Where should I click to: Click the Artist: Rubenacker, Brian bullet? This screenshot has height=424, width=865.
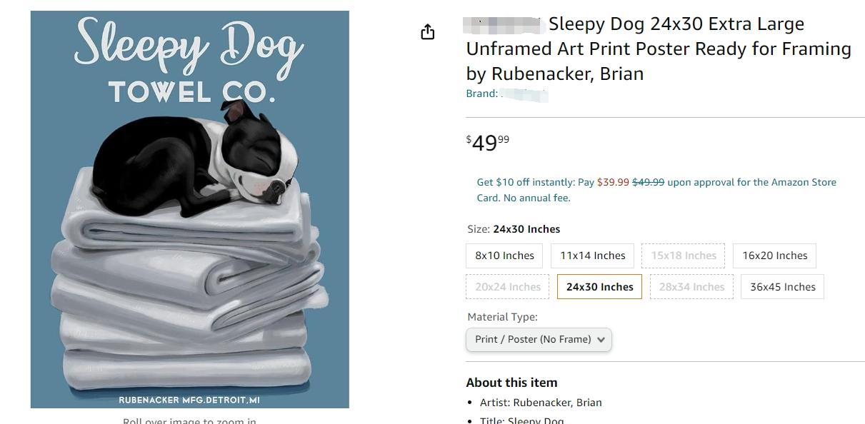pos(541,403)
